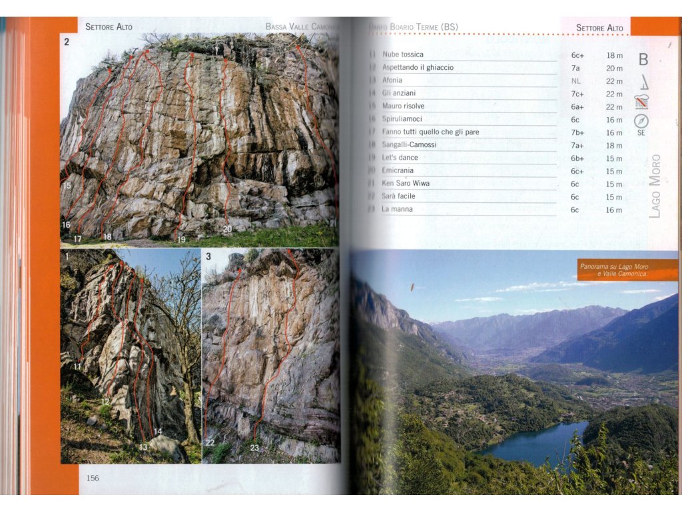Click Settore Alto header on right page

pos(599,28)
